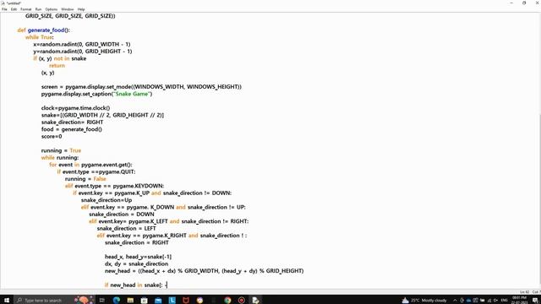Click the 'while running:' line
Image resolution: width=541 pixels, height=304 pixels.
click(60, 158)
